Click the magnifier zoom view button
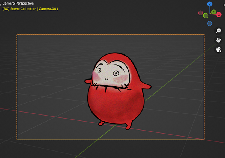The width and height of the screenshot is (225, 158). tap(219, 31)
